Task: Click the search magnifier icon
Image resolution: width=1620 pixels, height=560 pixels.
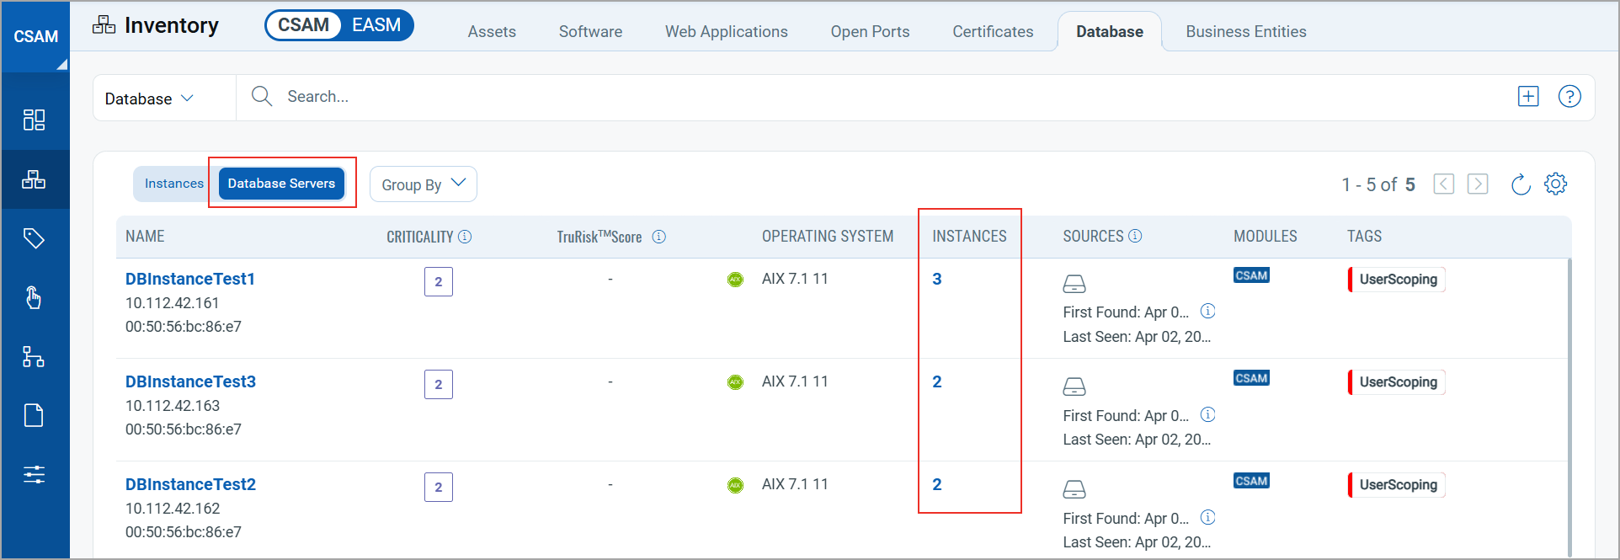Action: pyautogui.click(x=262, y=96)
